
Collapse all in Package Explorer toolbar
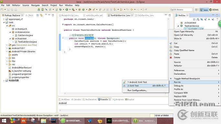pyautogui.click(x=38, y=15)
